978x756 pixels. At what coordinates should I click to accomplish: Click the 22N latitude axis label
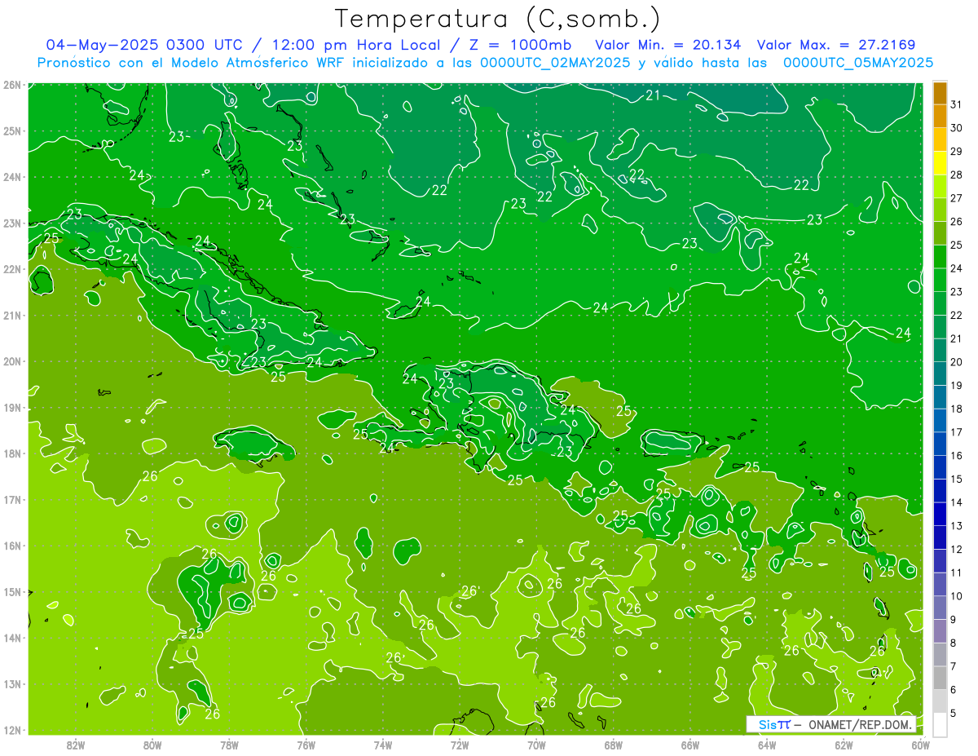click(11, 269)
